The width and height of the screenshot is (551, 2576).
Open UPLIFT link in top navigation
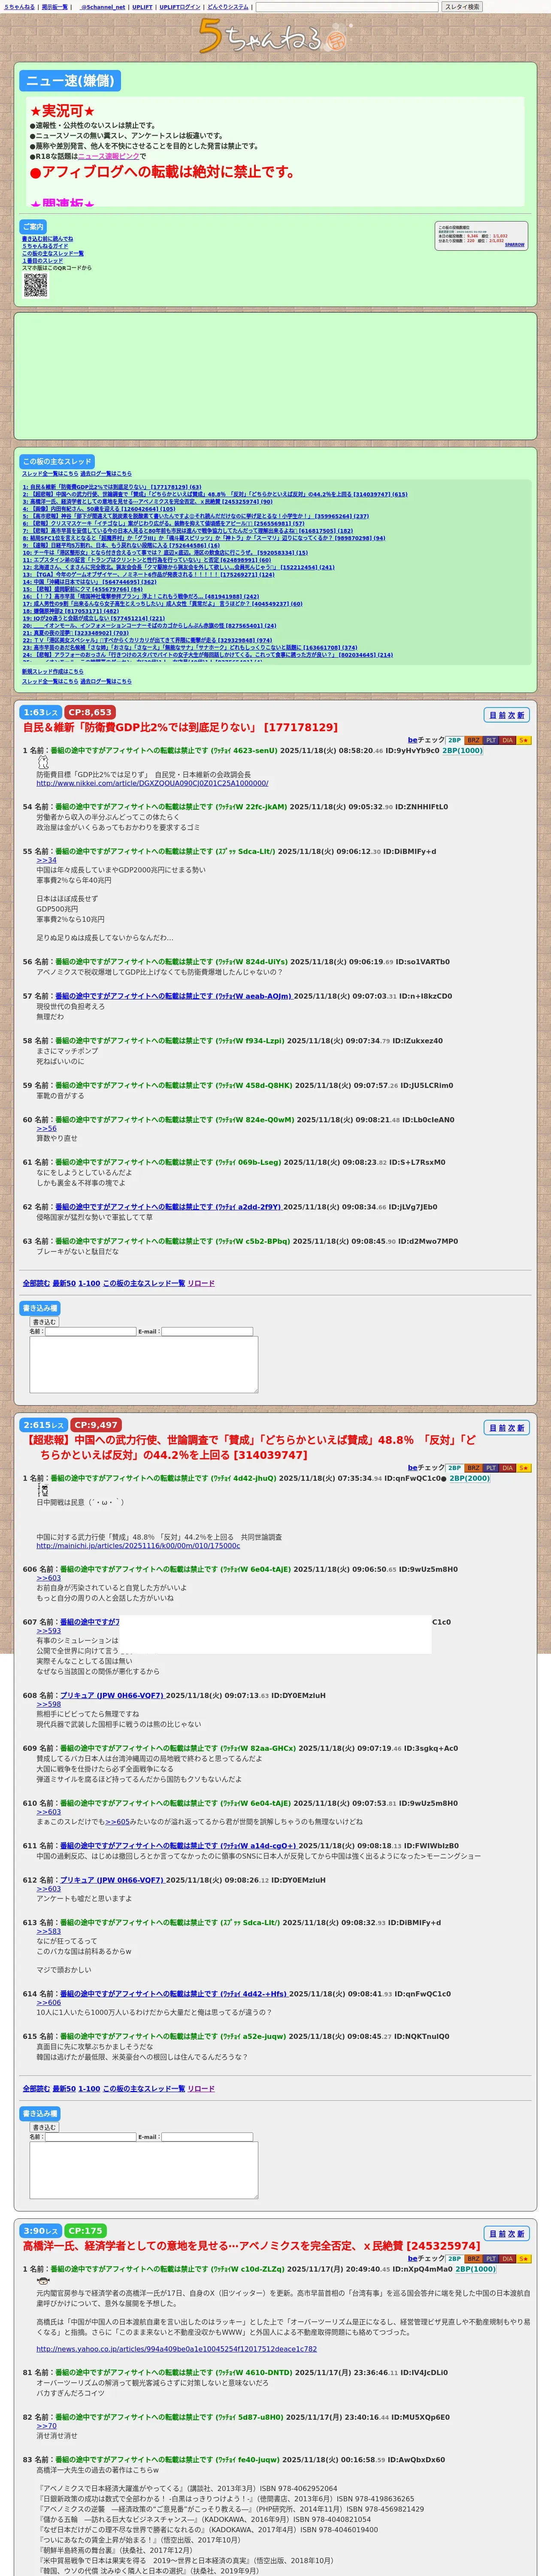pyautogui.click(x=142, y=7)
